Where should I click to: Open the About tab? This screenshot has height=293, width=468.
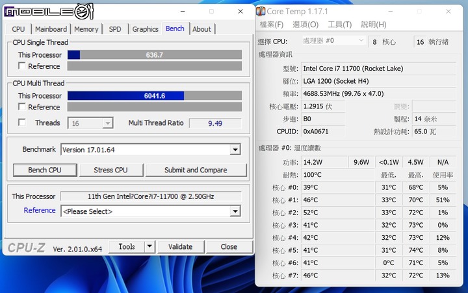click(x=201, y=29)
